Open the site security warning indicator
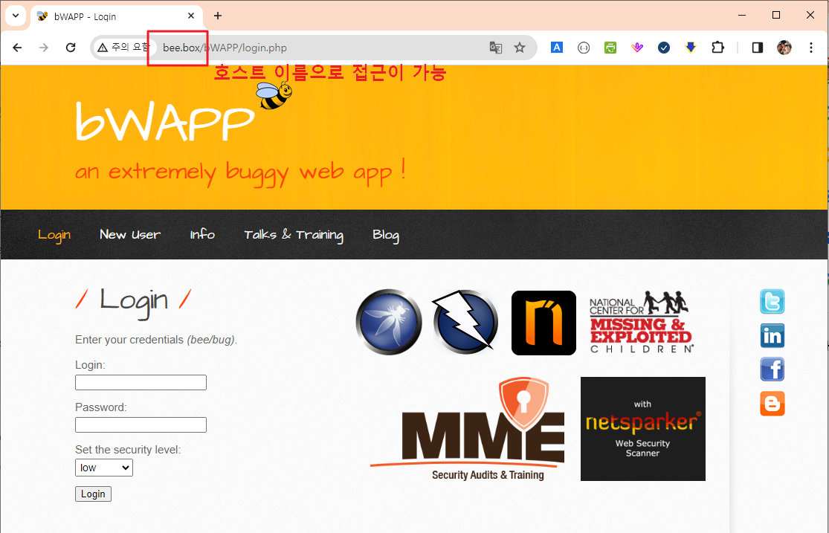Viewport: 829px width, 533px height. 123,48
